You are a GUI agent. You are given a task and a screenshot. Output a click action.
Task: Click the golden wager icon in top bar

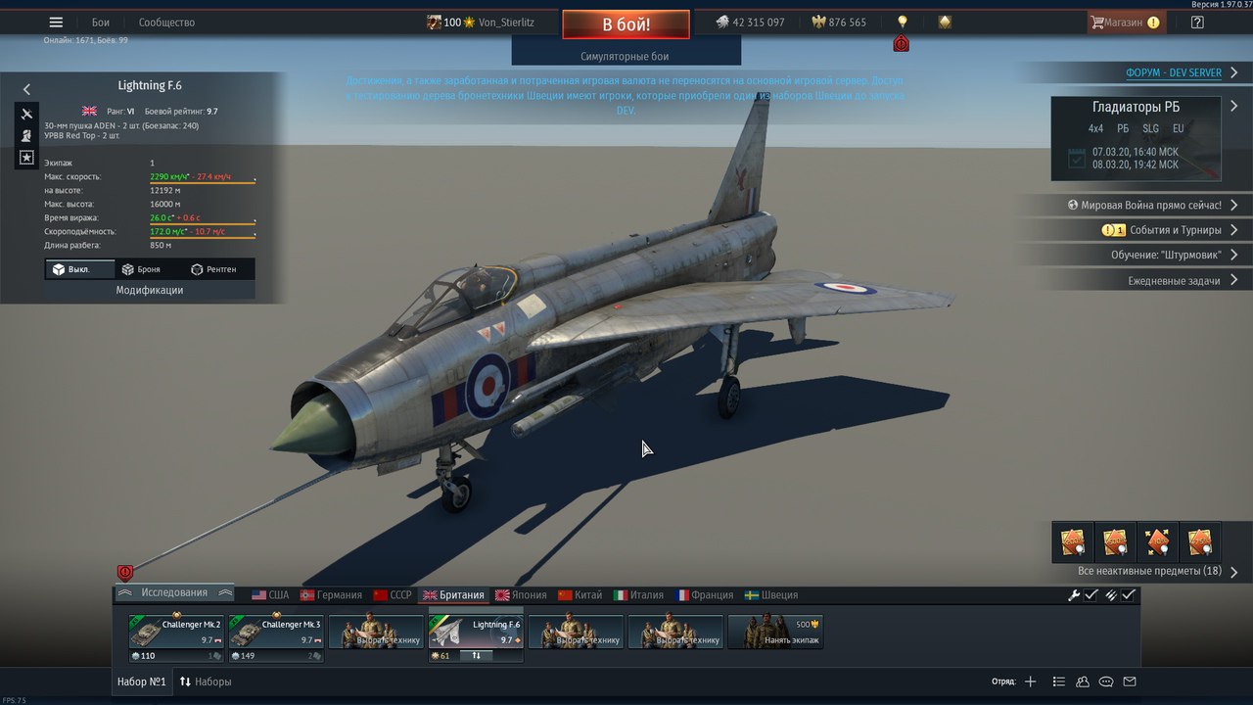pyautogui.click(x=945, y=22)
